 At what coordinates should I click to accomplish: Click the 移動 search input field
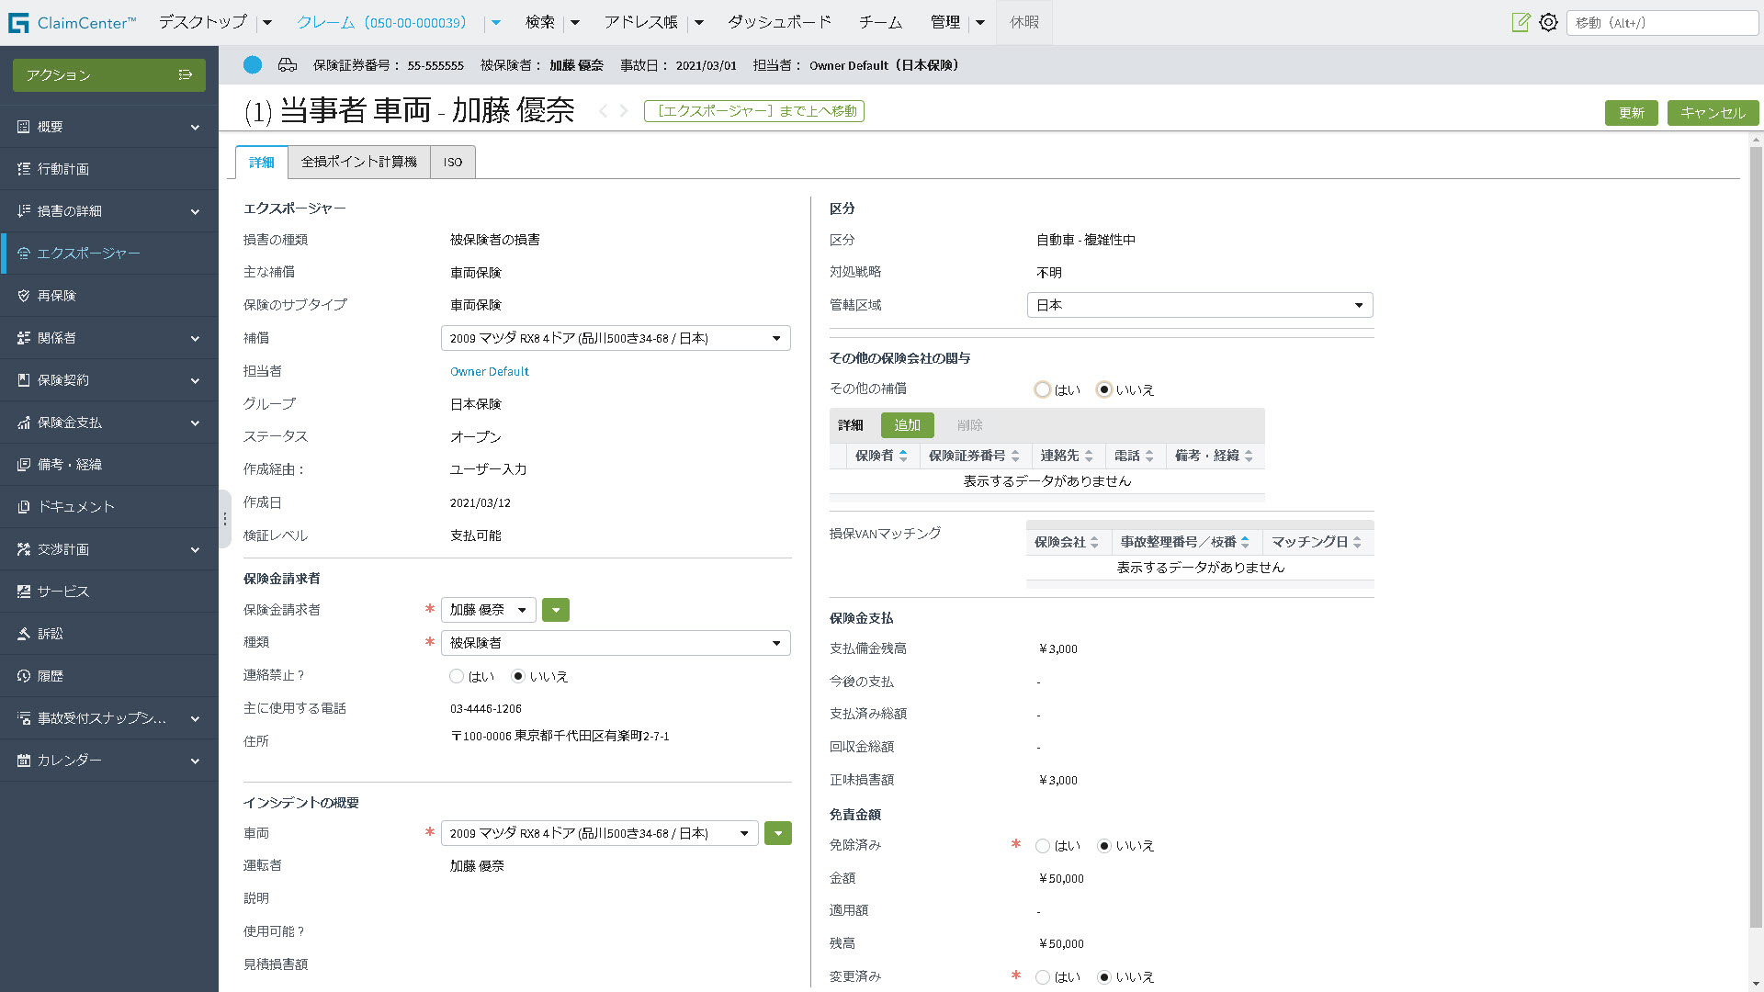click(1661, 23)
